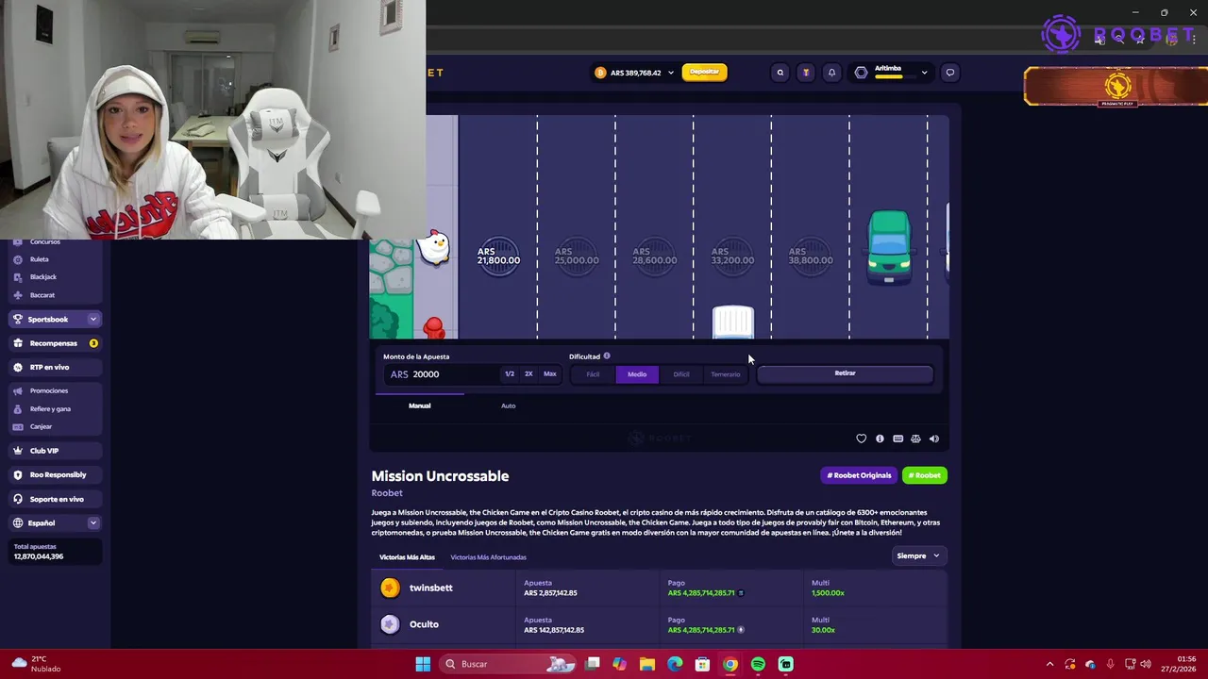This screenshot has height=679, width=1208.
Task: Open the search magnifier in the Roobet header
Action: pyautogui.click(x=780, y=73)
